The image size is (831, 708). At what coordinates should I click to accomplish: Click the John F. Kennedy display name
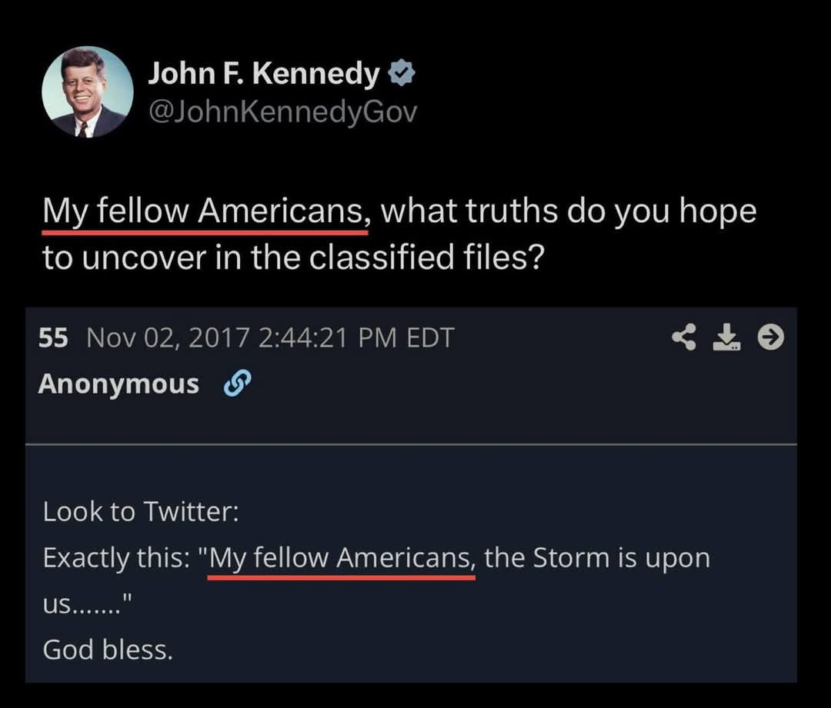click(x=263, y=74)
